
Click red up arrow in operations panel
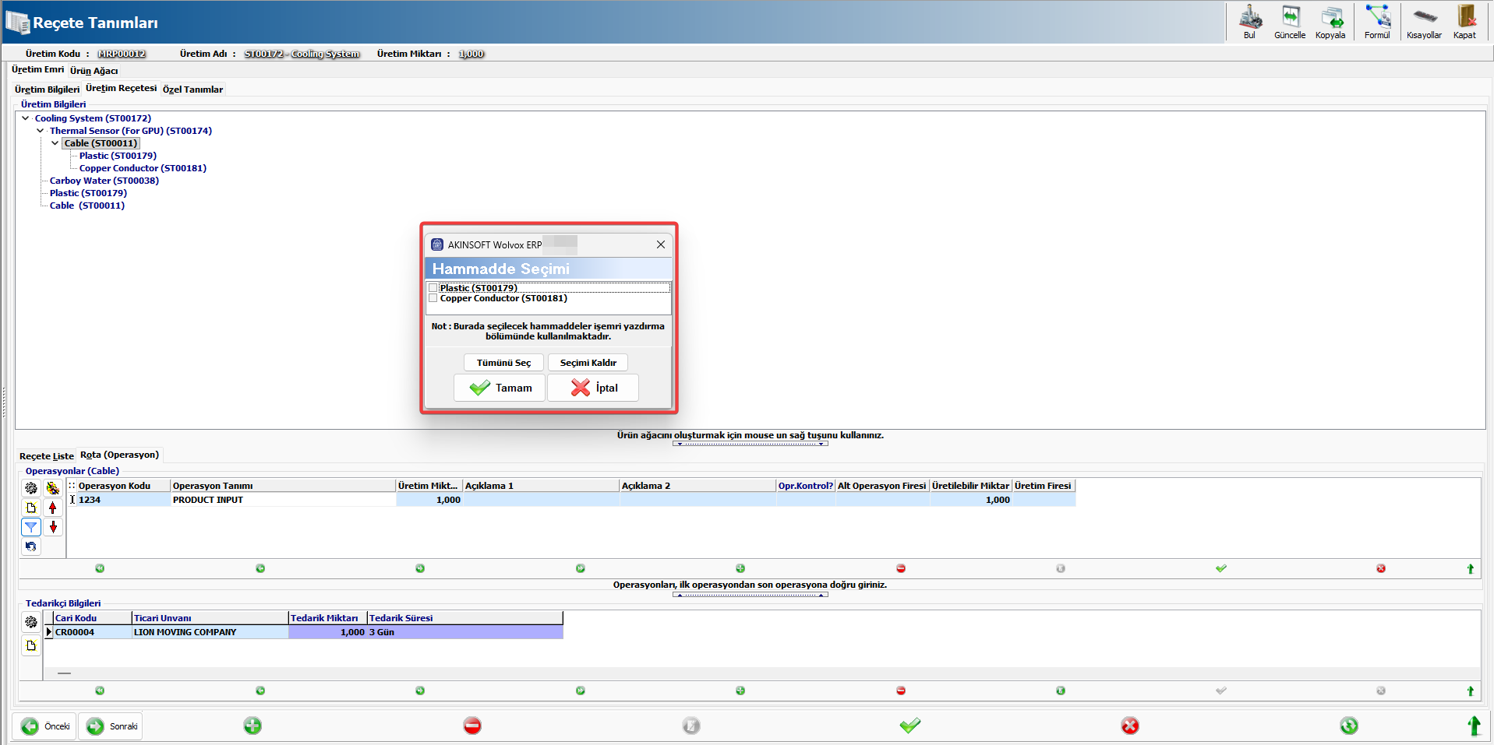click(x=53, y=508)
